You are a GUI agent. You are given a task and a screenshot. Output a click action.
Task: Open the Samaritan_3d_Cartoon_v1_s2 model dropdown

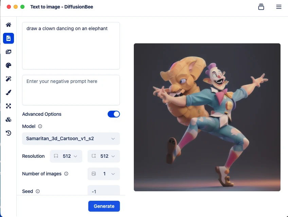pos(71,138)
